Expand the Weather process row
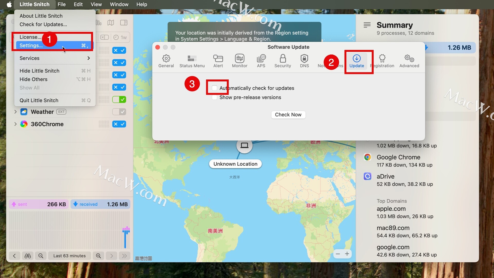Screen dimensions: 494x278 [15, 112]
